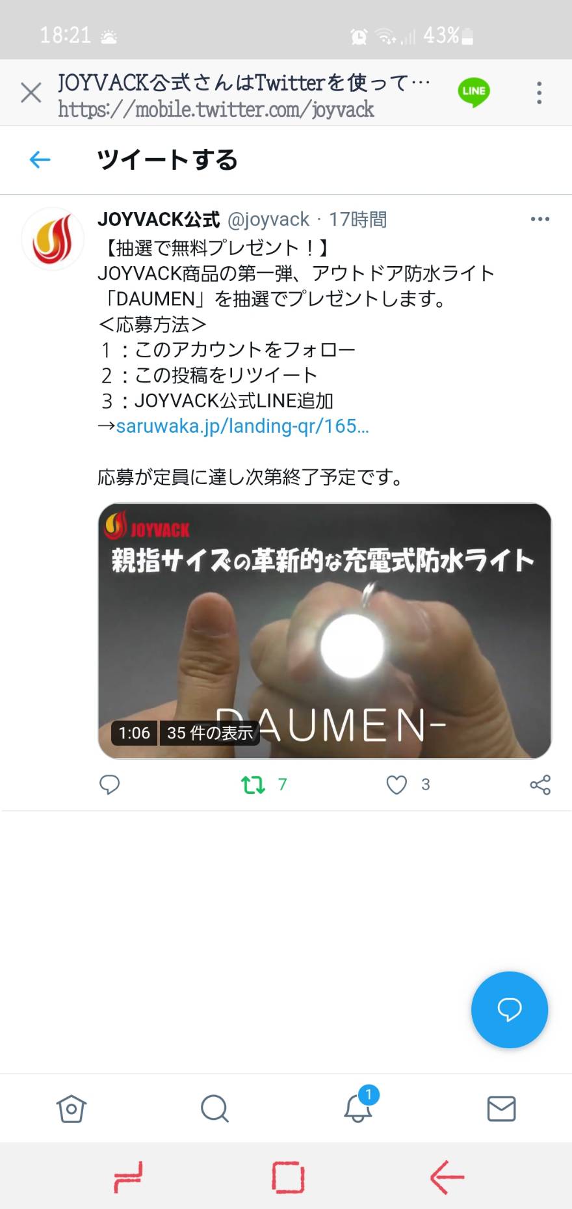Share the tweet with the share icon
The height and width of the screenshot is (1209, 572).
(x=540, y=785)
